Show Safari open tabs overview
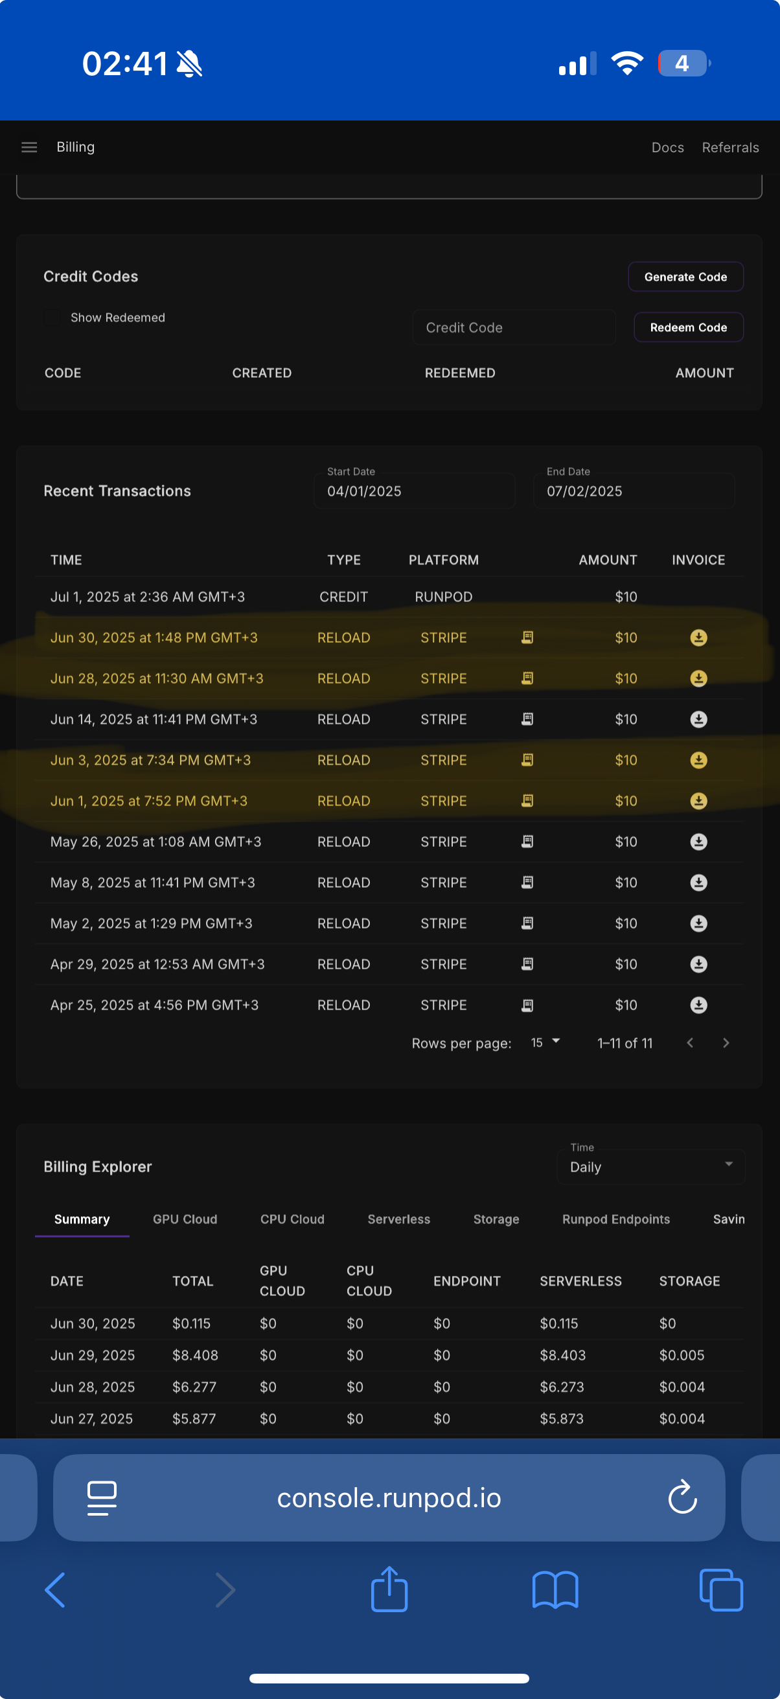Screen dimensions: 780x1699 coord(720,1589)
